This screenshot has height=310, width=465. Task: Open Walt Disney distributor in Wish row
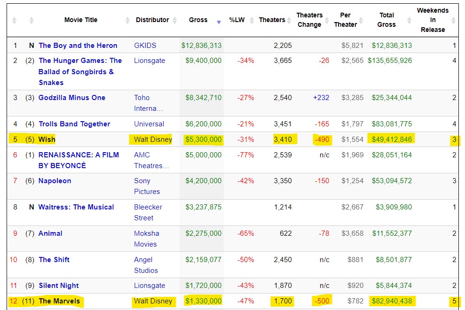click(x=153, y=139)
